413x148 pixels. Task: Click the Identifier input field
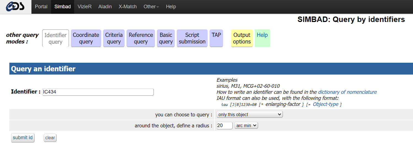coord(98,92)
